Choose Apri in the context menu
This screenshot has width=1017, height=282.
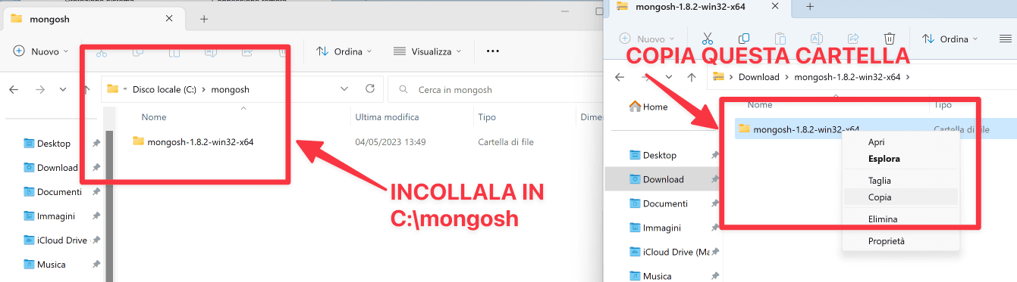pyautogui.click(x=877, y=141)
